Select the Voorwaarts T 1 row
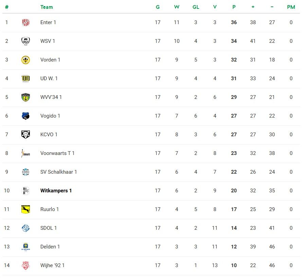Viewport: 303px width, 278px height. pyautogui.click(x=57, y=153)
